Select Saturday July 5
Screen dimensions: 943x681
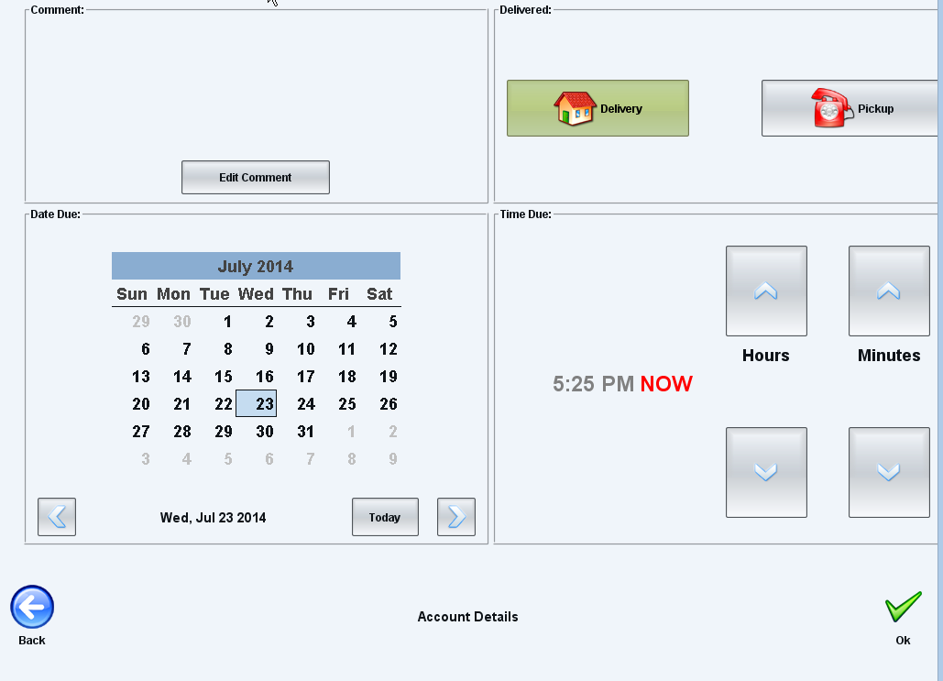tap(393, 321)
